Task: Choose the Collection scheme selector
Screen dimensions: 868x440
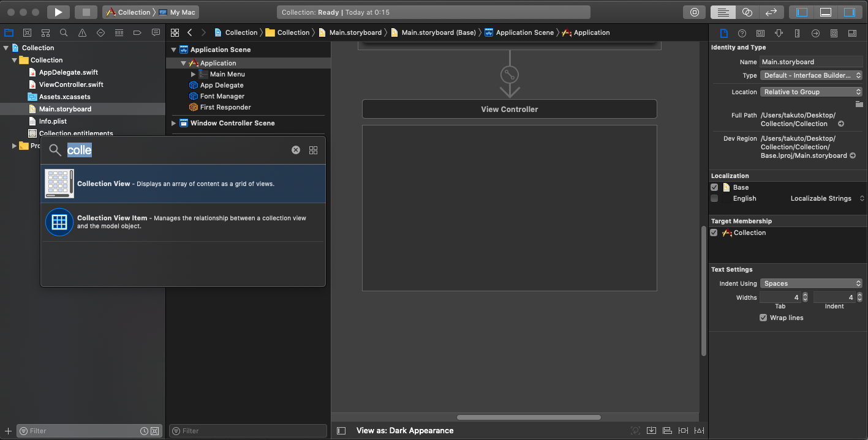Action: pos(127,12)
